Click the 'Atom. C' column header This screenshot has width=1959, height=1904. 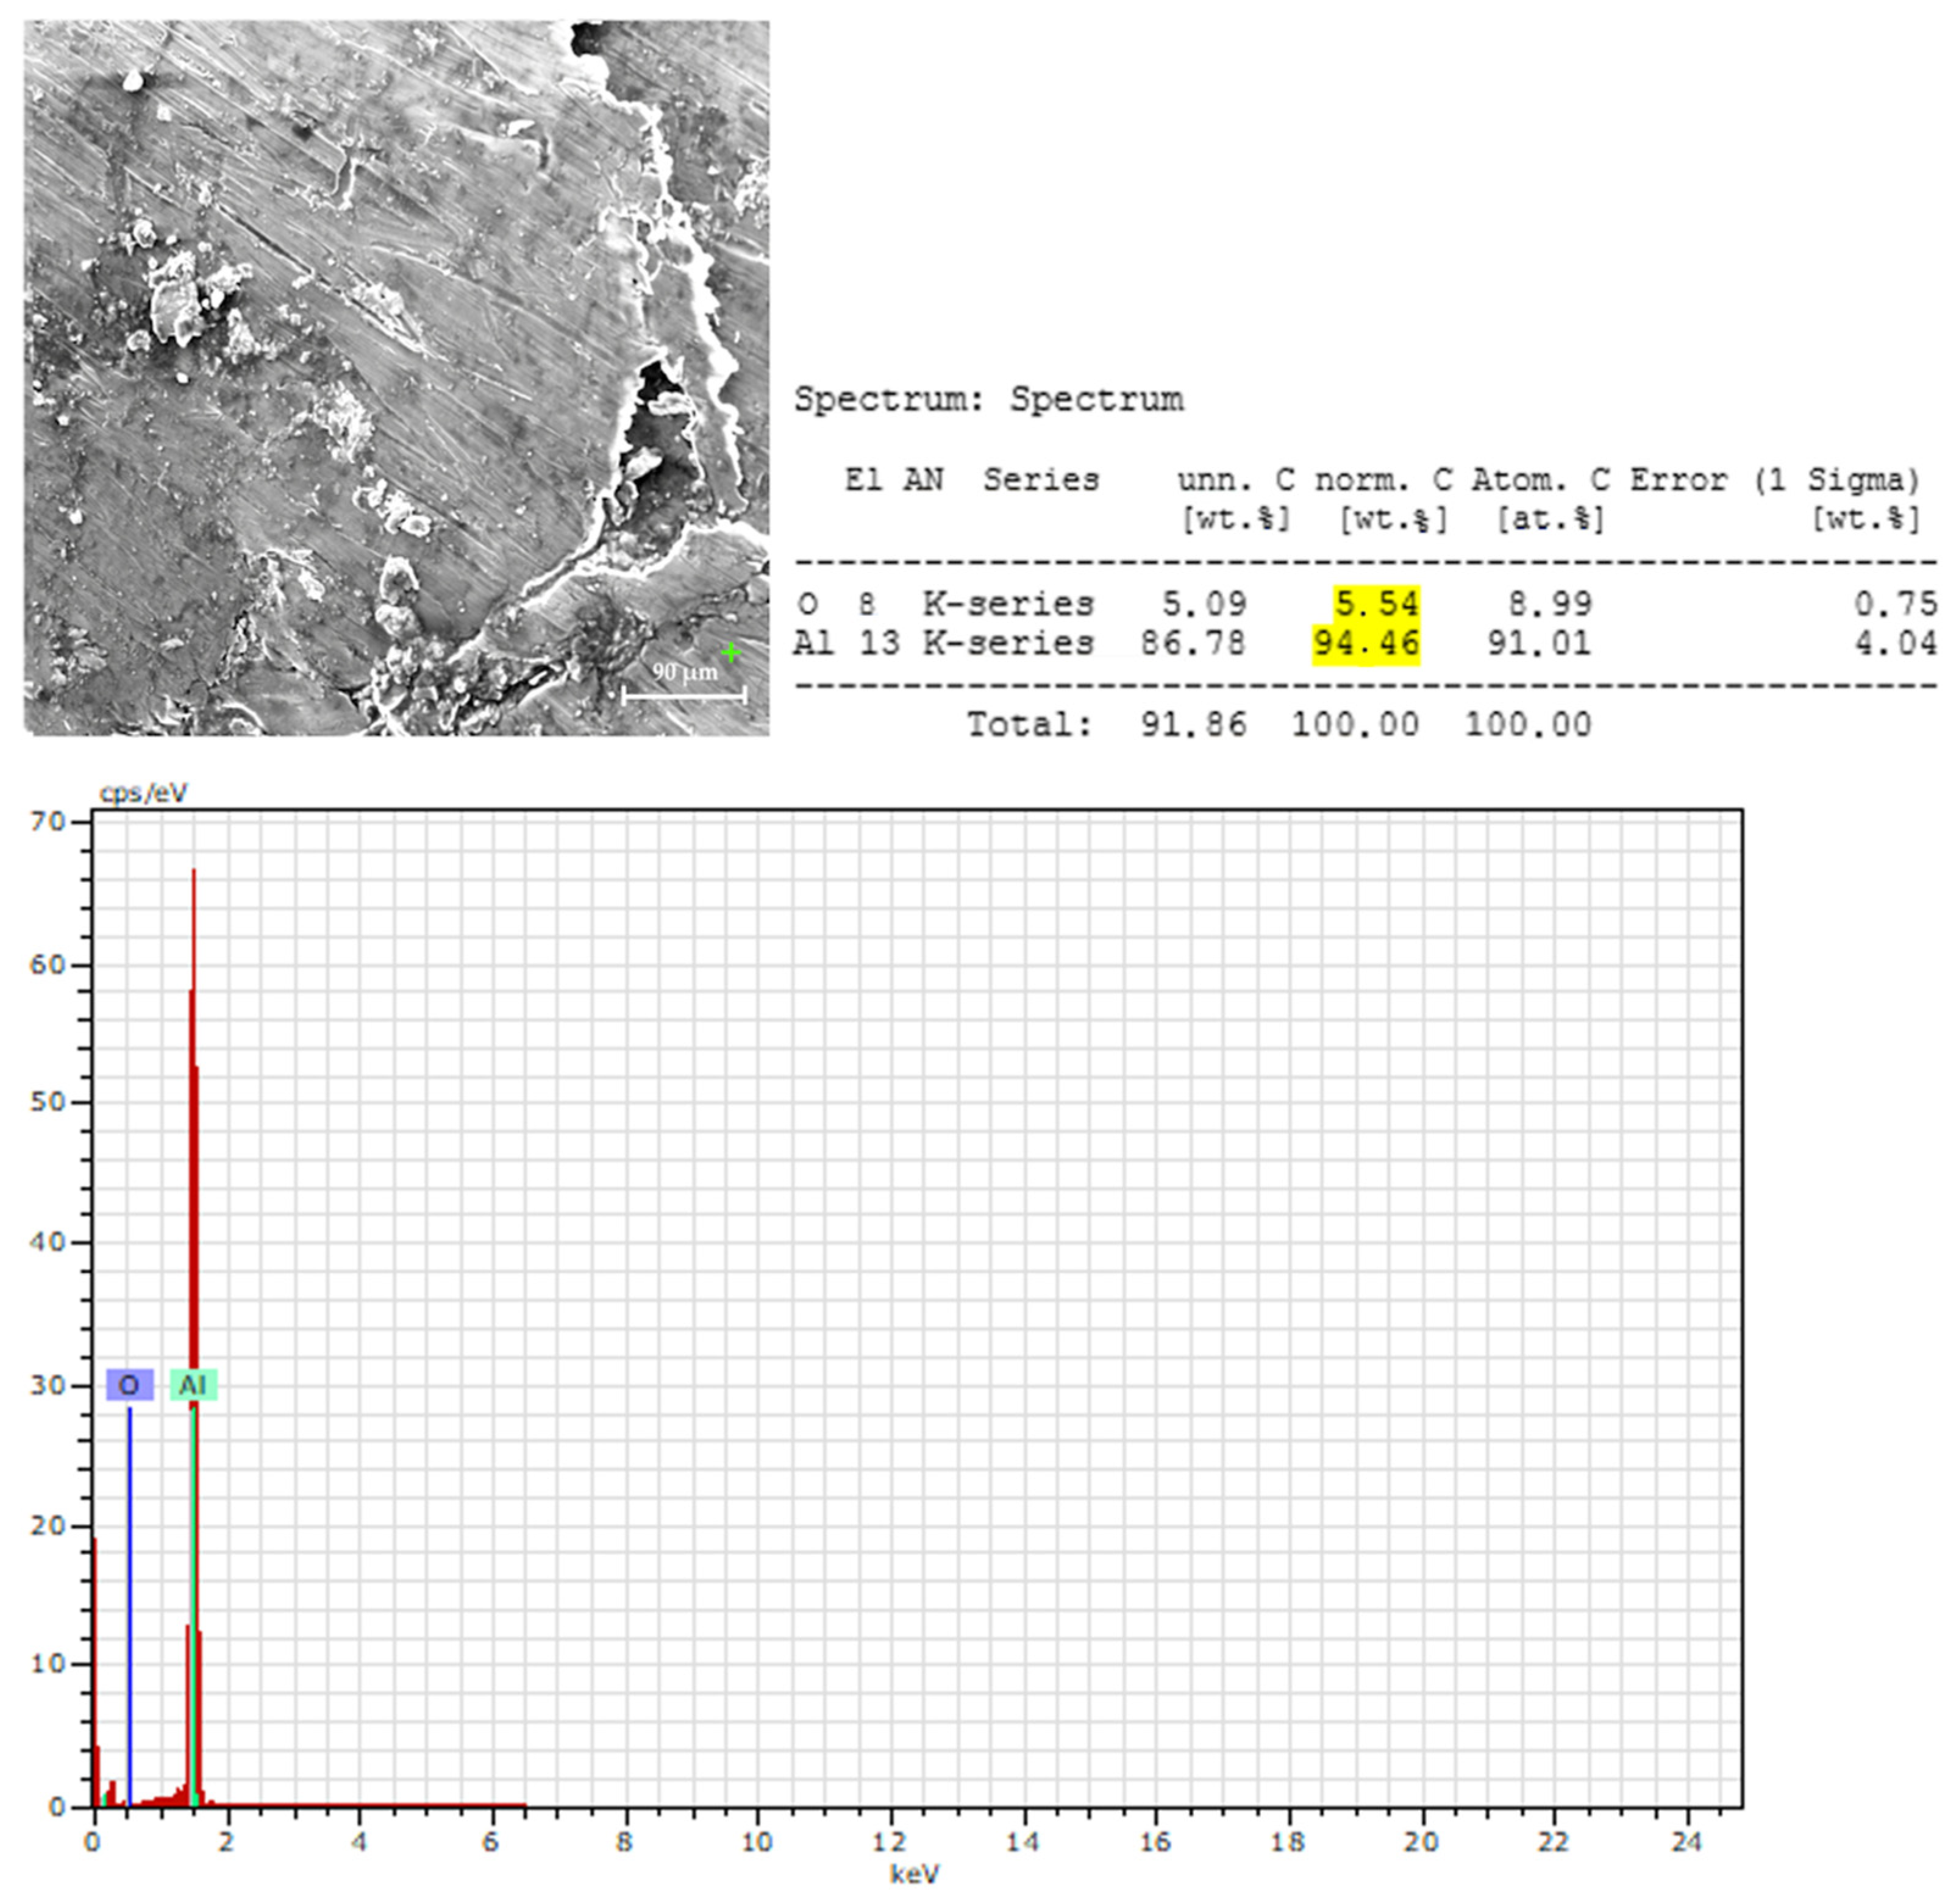pyautogui.click(x=1540, y=479)
